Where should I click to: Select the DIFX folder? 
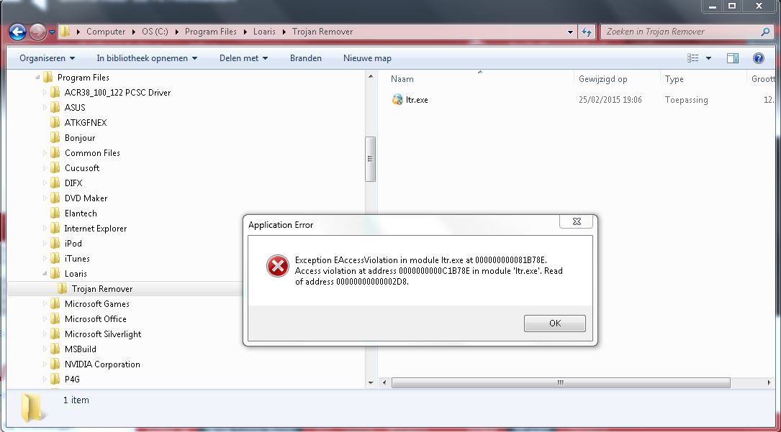[x=73, y=183]
